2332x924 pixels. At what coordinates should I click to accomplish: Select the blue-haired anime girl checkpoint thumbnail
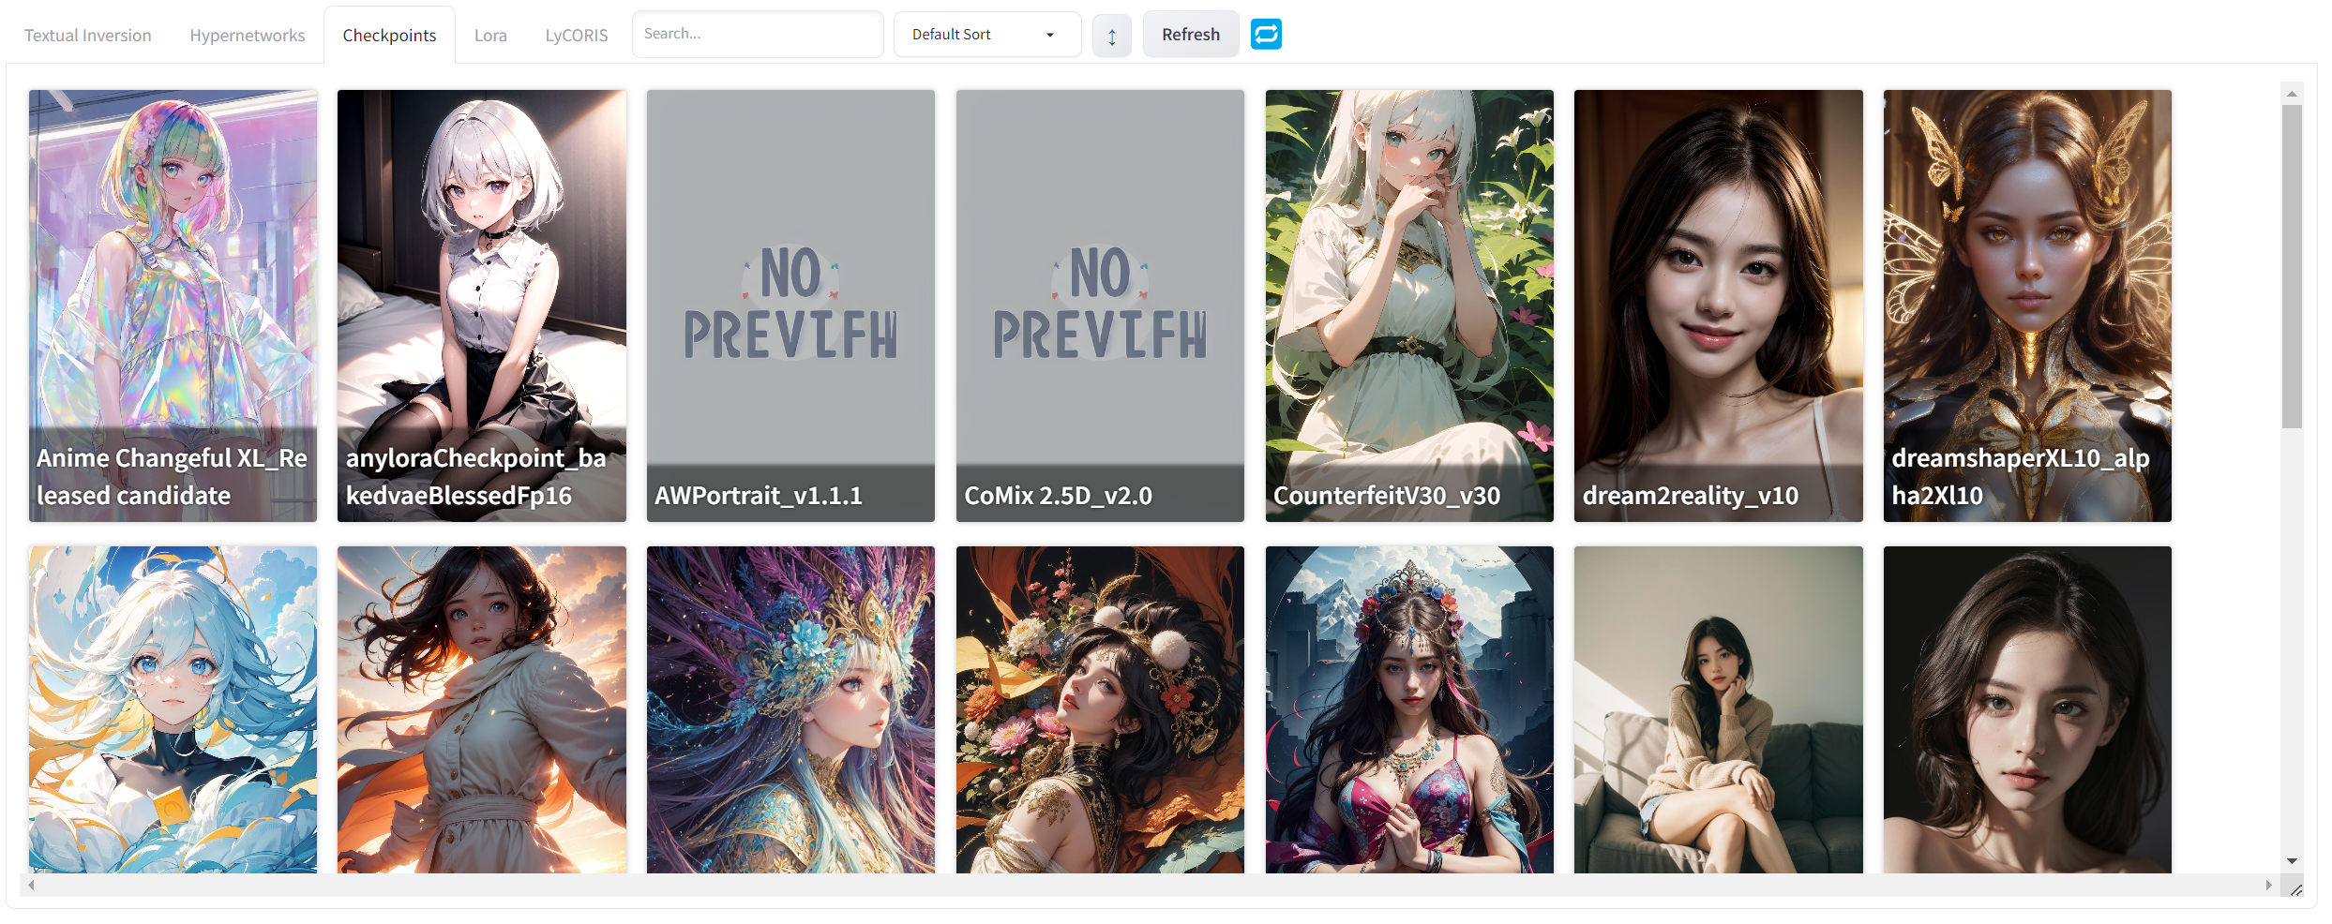pyautogui.click(x=173, y=709)
